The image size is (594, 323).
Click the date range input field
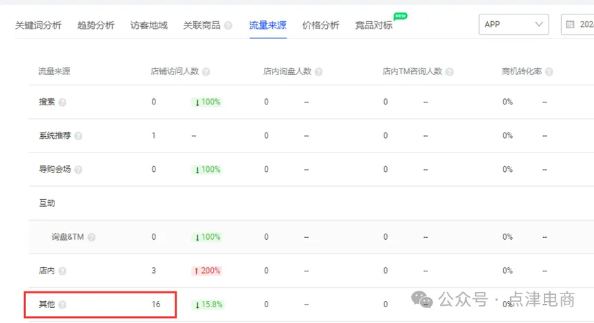pyautogui.click(x=577, y=25)
